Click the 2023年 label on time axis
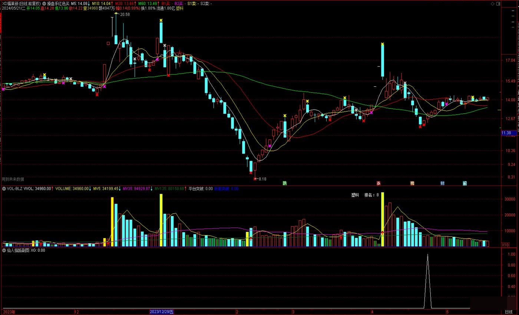This screenshot has width=519, height=315. click(9, 312)
